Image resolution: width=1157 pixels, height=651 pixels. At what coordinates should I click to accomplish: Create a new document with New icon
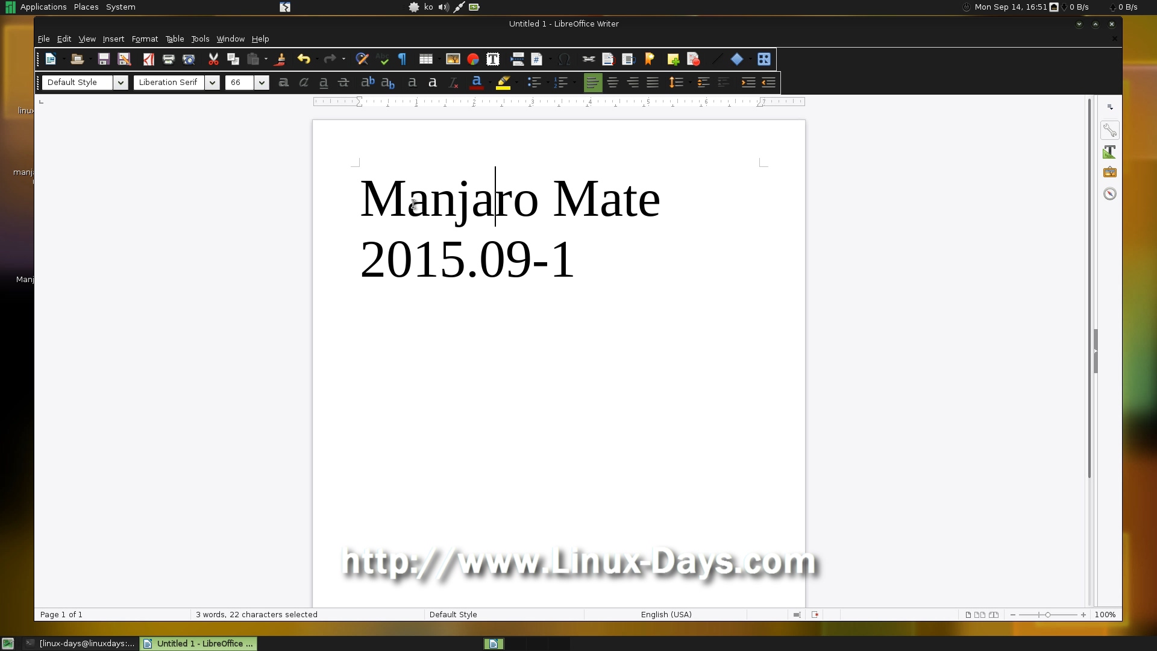click(x=51, y=59)
